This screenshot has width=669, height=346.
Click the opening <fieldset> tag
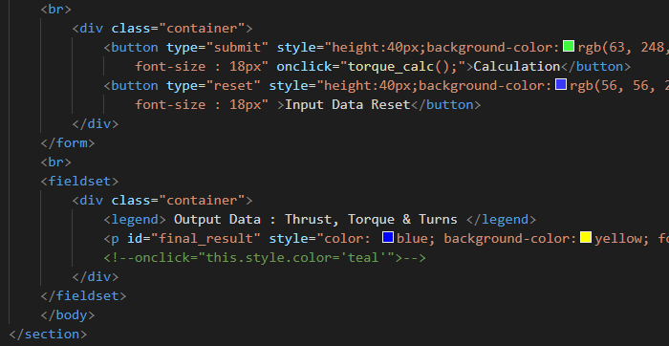pyautogui.click(x=79, y=182)
